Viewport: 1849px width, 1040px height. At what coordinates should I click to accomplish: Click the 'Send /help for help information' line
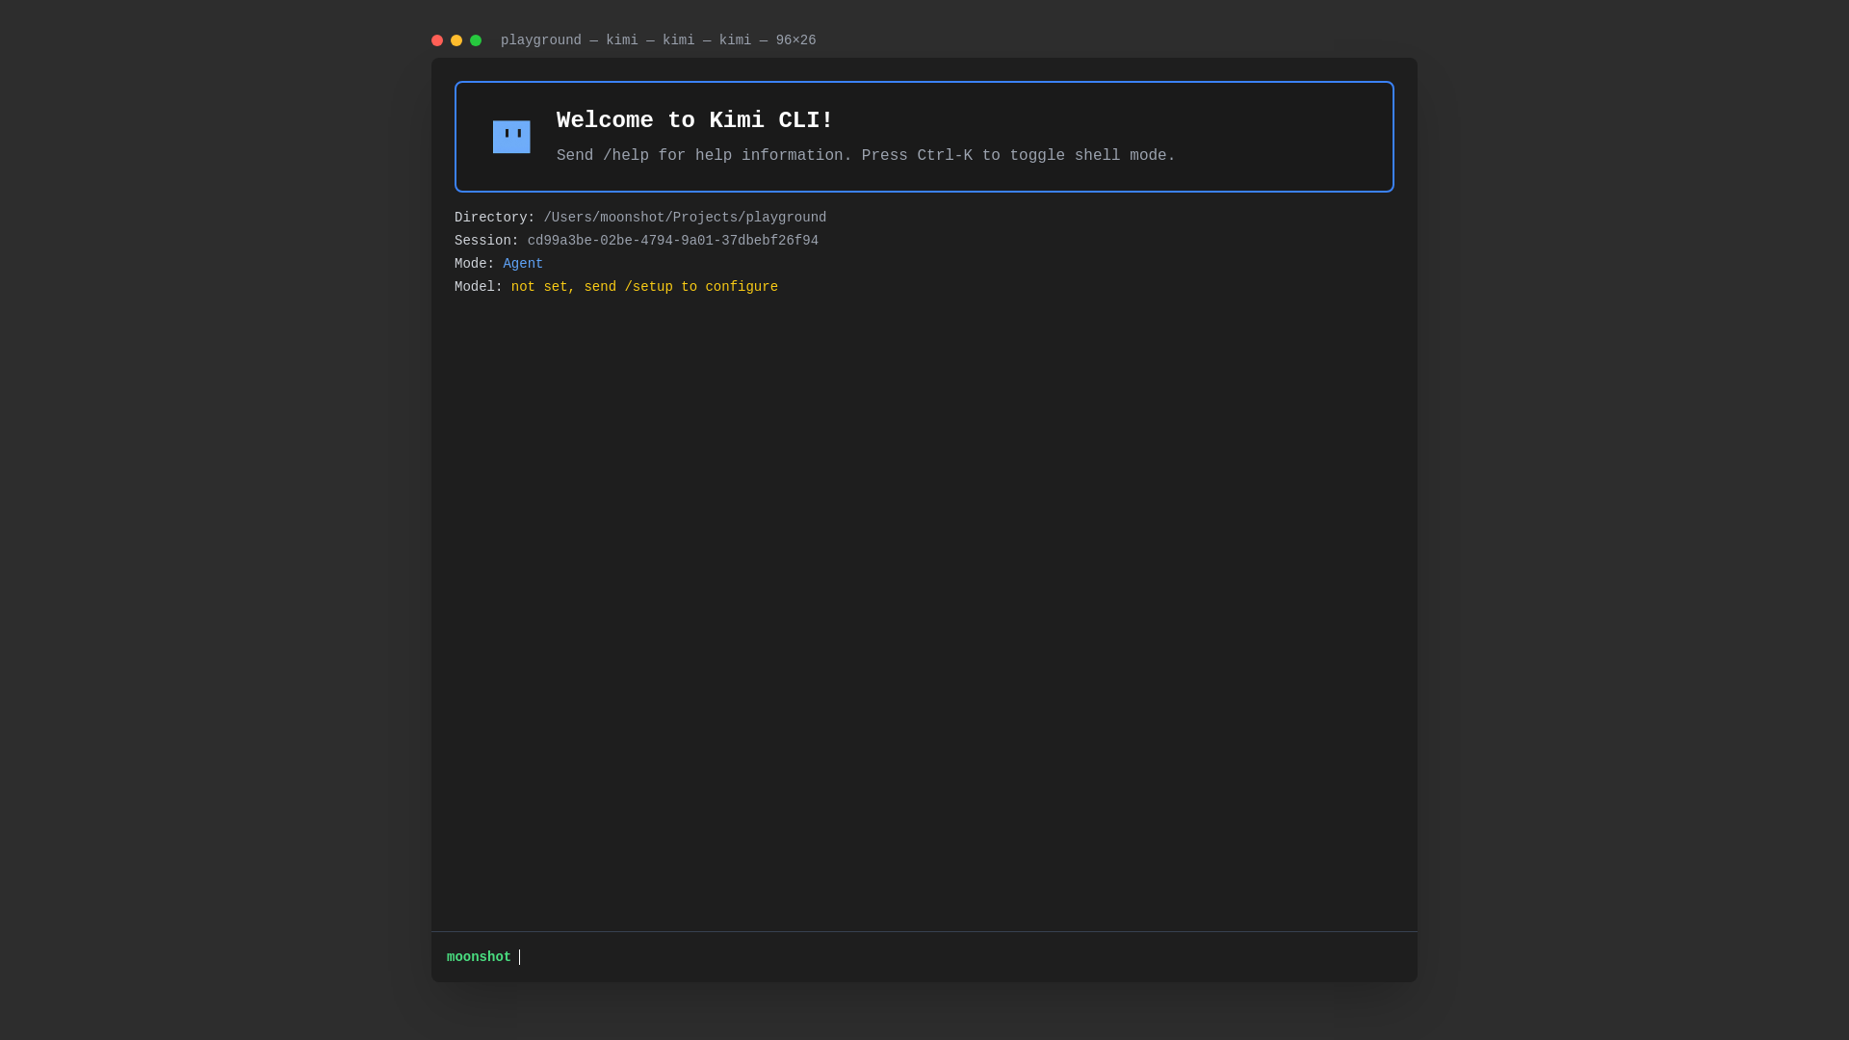866,156
